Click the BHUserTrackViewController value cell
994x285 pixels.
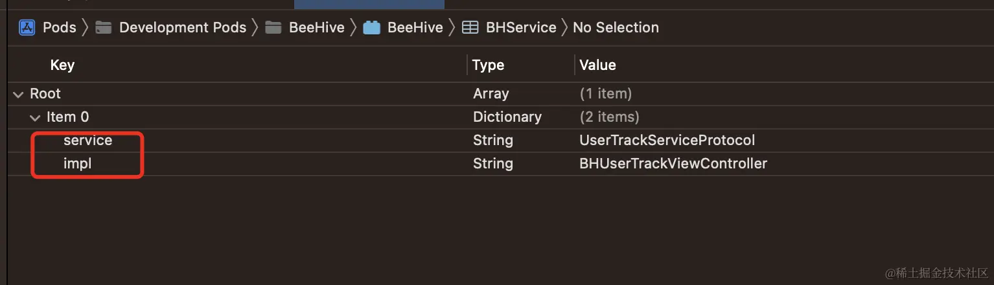tap(673, 164)
